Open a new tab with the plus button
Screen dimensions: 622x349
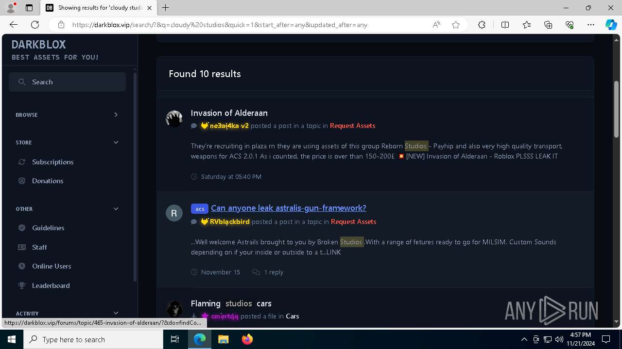166,8
